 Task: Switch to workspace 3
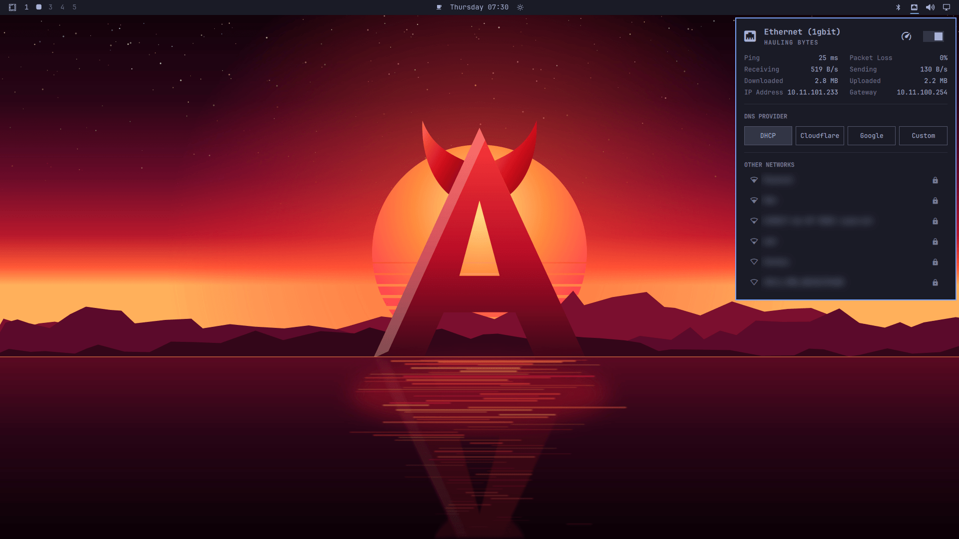click(x=50, y=7)
